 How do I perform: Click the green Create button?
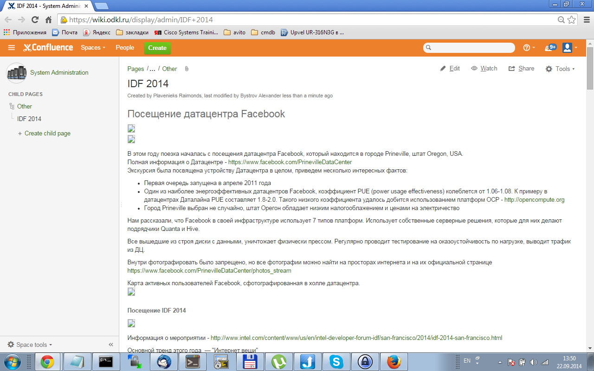coord(157,48)
